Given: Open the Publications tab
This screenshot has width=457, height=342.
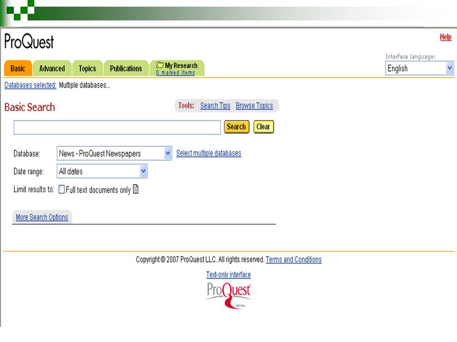Looking at the screenshot, I should [126, 68].
